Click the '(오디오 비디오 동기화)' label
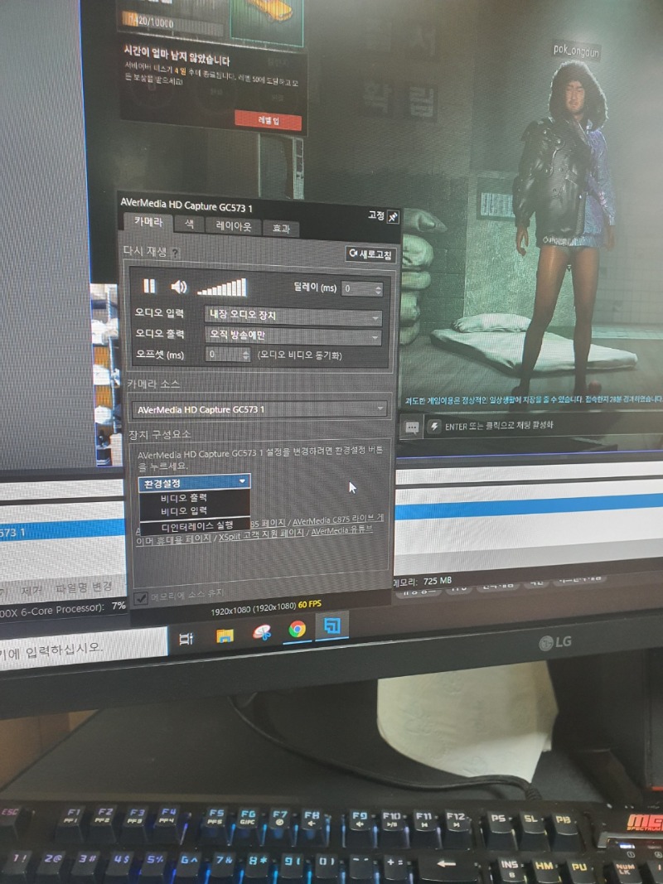Viewport: 663px width, 884px height. [299, 355]
